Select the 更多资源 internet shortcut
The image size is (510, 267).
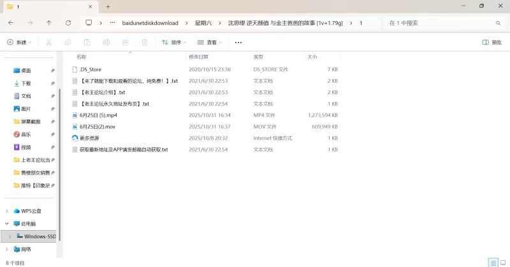click(x=89, y=138)
